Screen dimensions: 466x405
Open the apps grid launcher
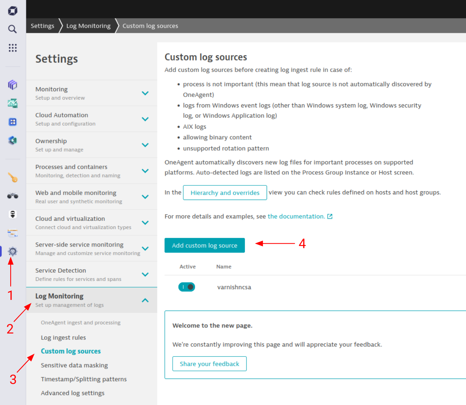13,47
